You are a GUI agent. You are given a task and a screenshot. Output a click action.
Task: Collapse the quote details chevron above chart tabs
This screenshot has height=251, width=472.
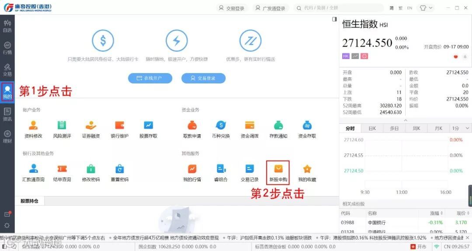[x=406, y=120]
